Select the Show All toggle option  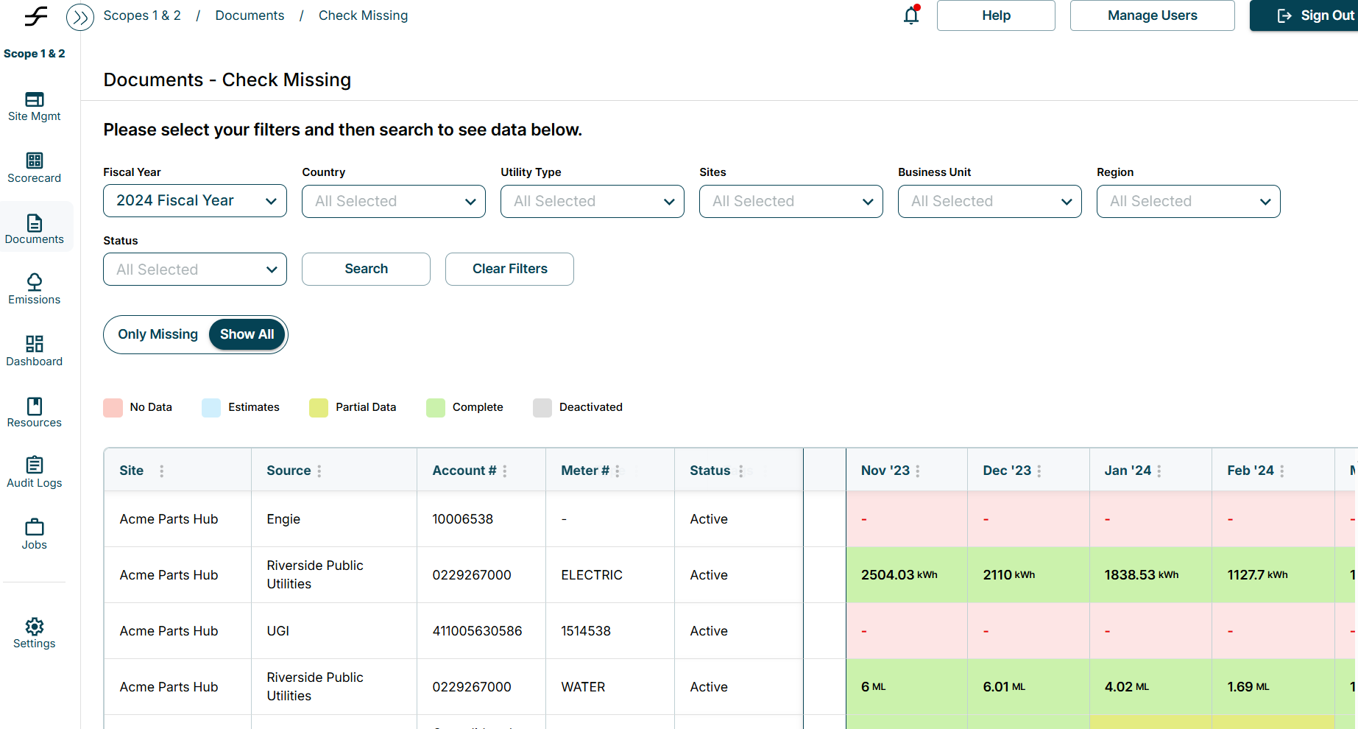pos(247,334)
